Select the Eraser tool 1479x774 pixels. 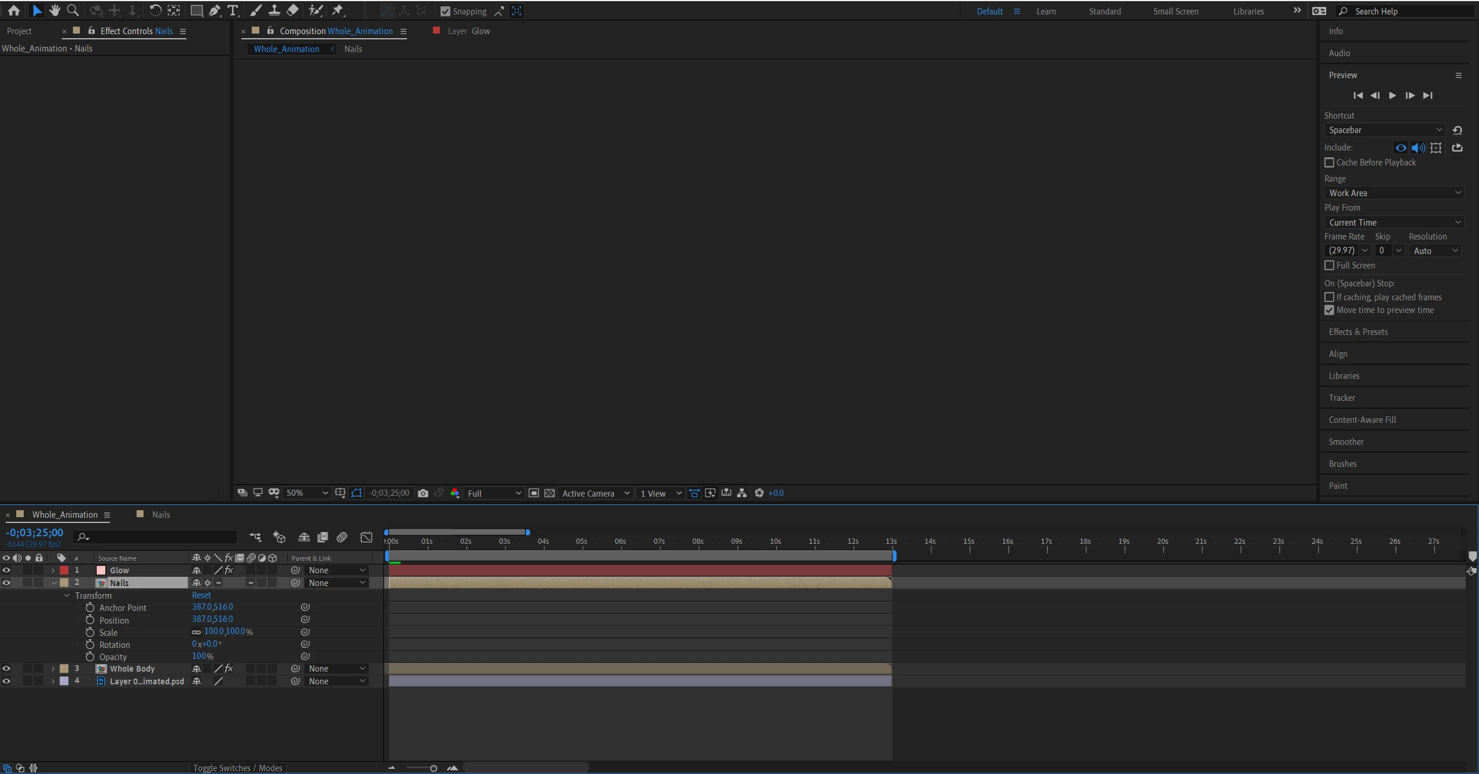pyautogui.click(x=293, y=10)
